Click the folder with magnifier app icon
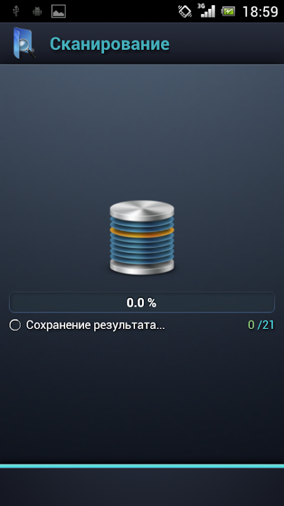The height and width of the screenshot is (506, 284). pos(24,43)
